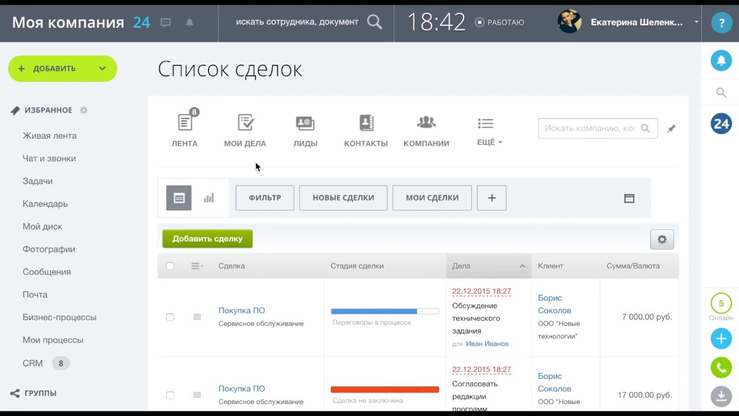Open first Покупка ПО deal link
Image resolution: width=739 pixels, height=416 pixels.
coord(242,310)
